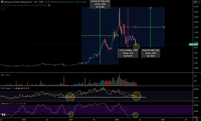The height and width of the screenshot is (121, 201).
Task: Click the open price O9.03 in the header
Action: click(54, 2)
